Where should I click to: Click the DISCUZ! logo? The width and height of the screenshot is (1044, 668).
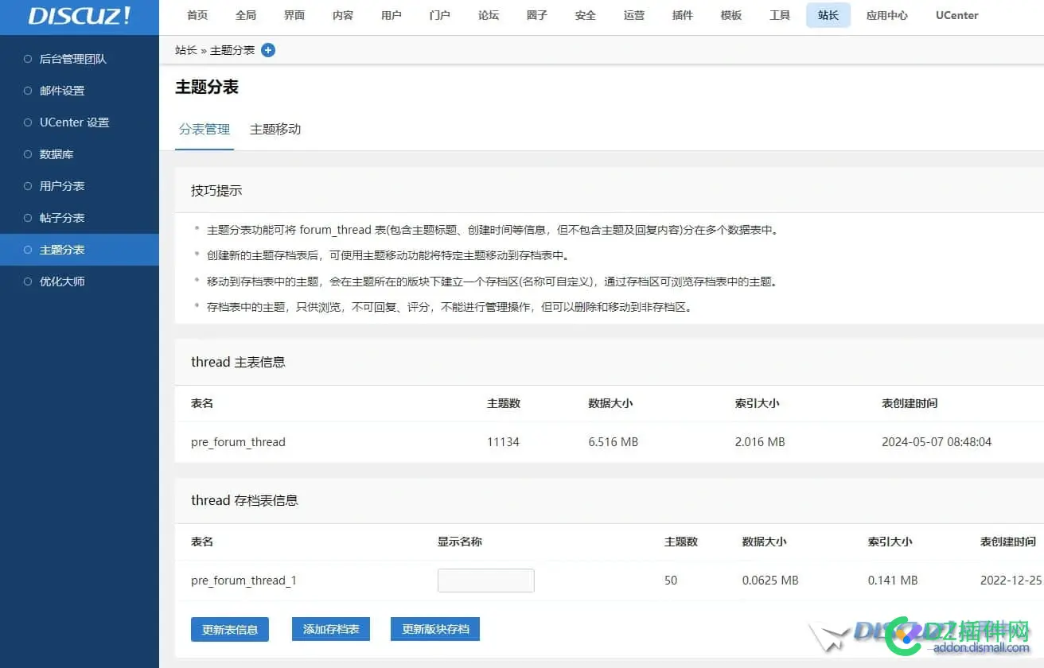pos(80,16)
